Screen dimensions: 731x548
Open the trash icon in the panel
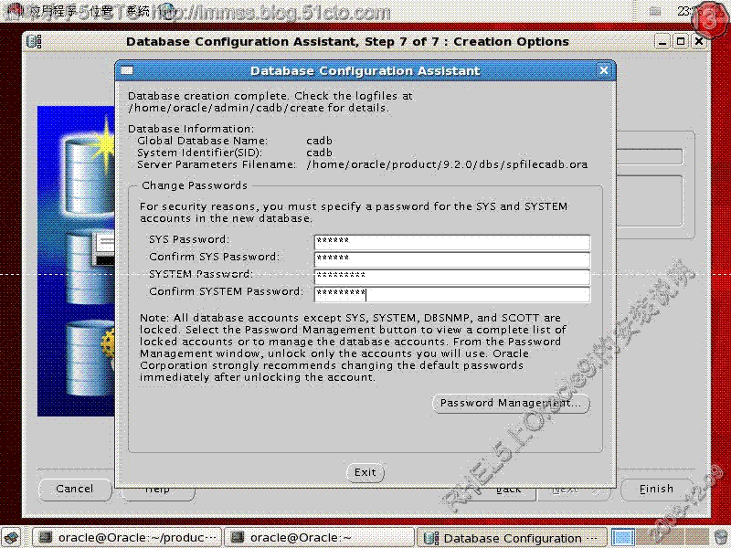coord(721,538)
